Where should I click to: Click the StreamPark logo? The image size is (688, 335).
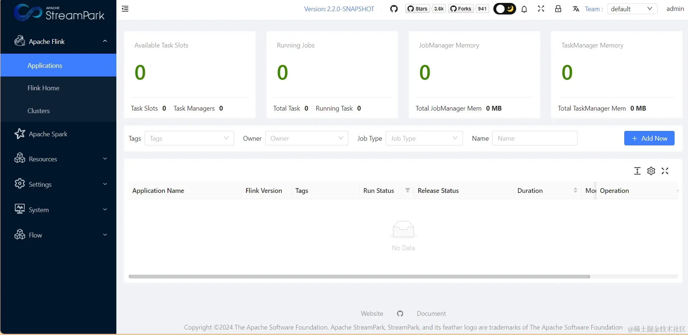pos(59,12)
